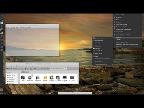This screenshot has height=108, width=144.
Task: Open the Просмотр в виде значков view dropdown
Action: (x=58, y=69)
